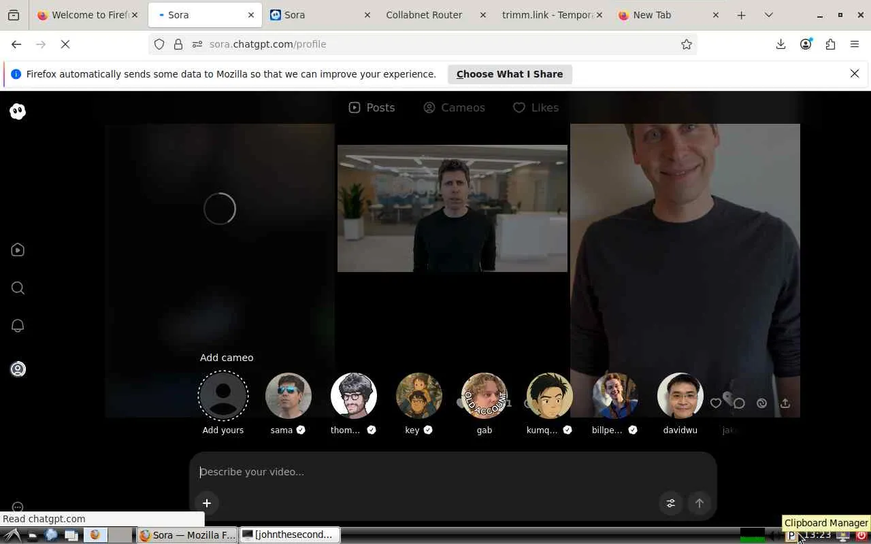Switch to the Likes tab

coord(536,107)
